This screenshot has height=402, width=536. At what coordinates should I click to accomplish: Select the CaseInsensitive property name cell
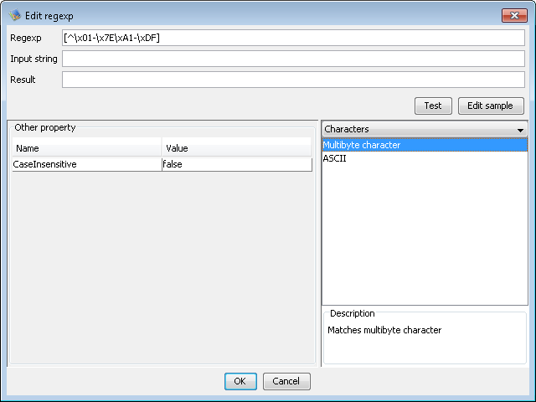(x=85, y=165)
